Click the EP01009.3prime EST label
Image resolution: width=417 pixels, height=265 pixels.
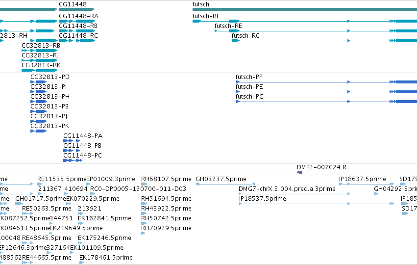(111, 179)
